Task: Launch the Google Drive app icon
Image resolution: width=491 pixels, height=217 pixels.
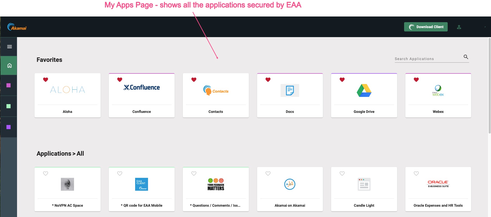Action: click(364, 90)
